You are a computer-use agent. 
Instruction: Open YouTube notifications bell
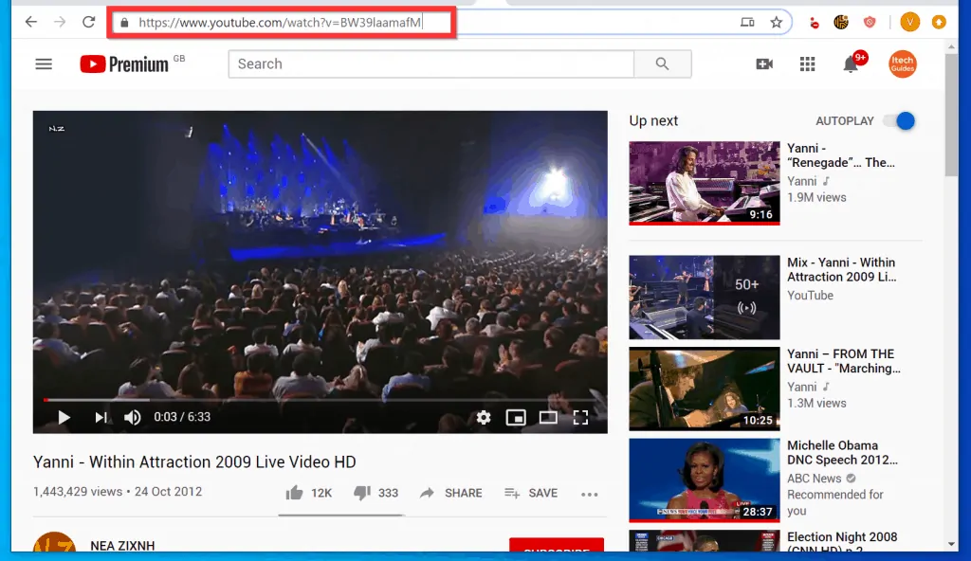pyautogui.click(x=851, y=63)
